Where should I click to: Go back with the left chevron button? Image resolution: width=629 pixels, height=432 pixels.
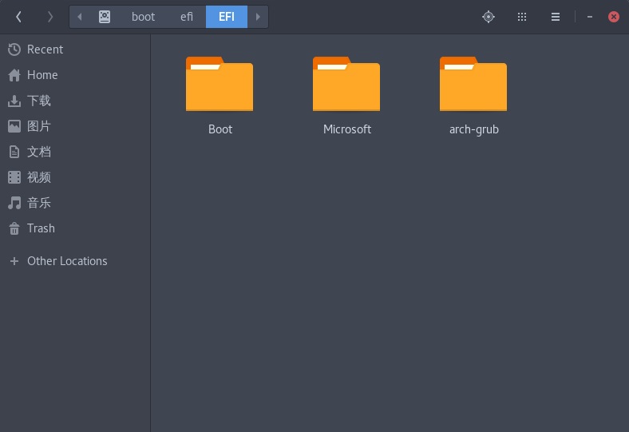[x=18, y=17]
